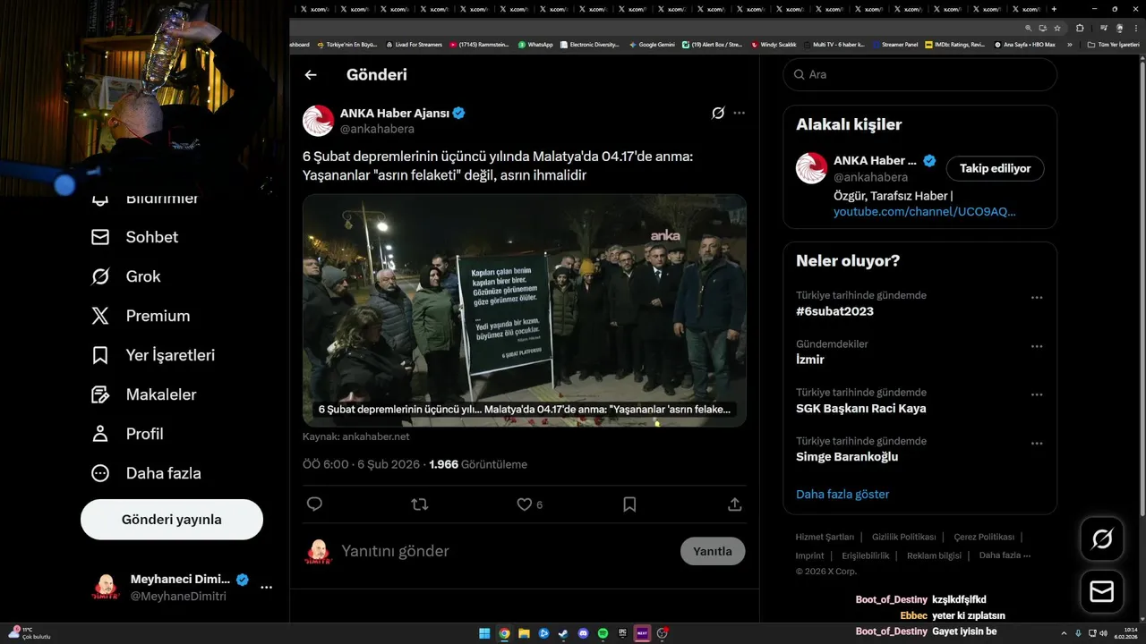Open Spotify from the taskbar
Screen dimensions: 1146x644
(x=603, y=633)
